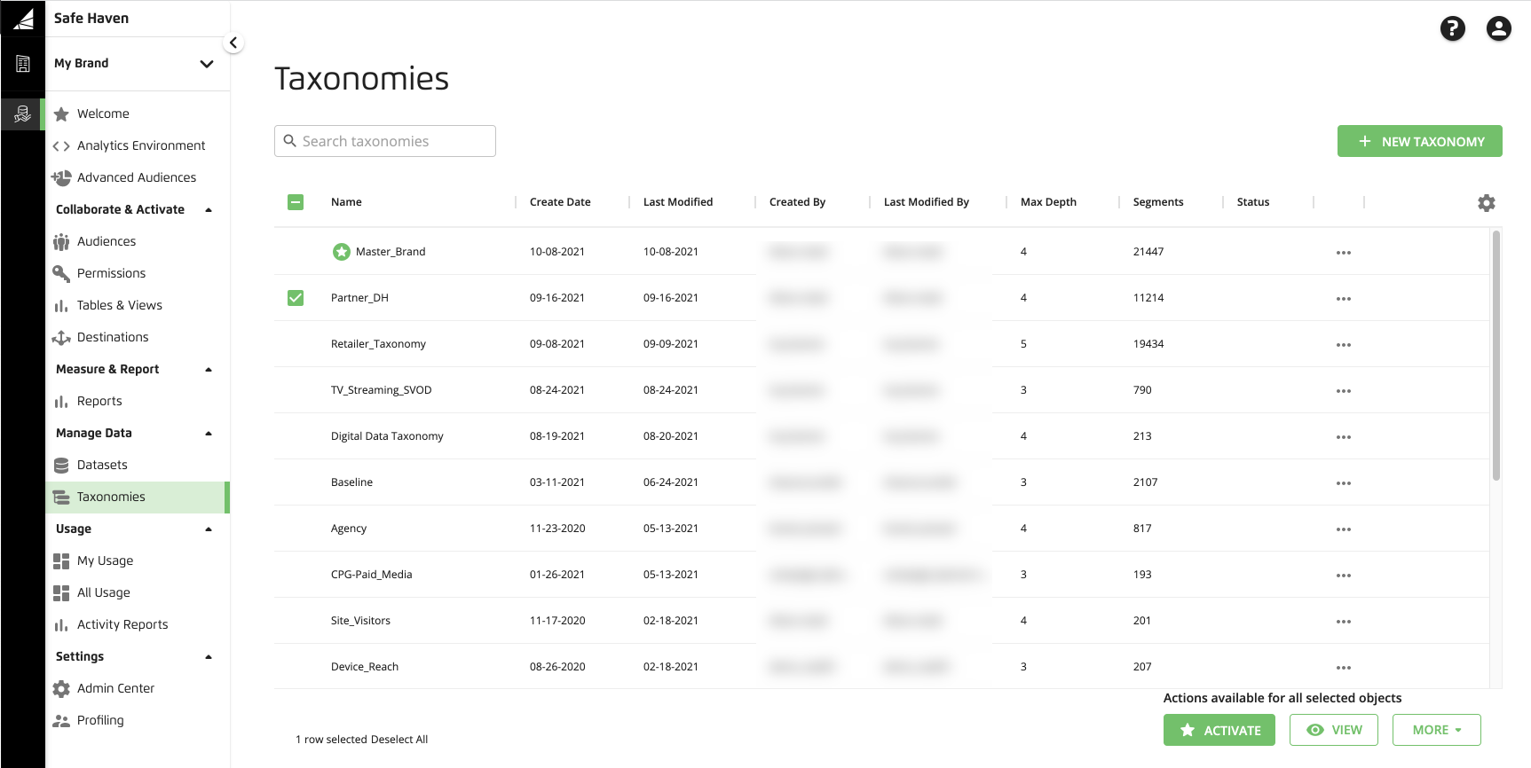The width and height of the screenshot is (1531, 768).
Task: Open row actions menu for TV_Streaming_SVOD
Action: point(1343,391)
